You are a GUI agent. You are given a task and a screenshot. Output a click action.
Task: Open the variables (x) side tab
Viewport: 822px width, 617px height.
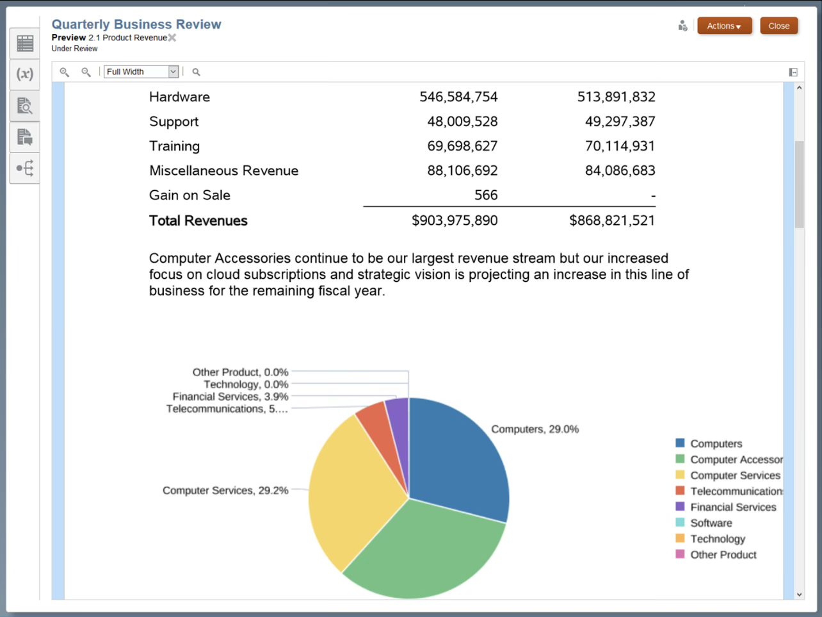[25, 74]
